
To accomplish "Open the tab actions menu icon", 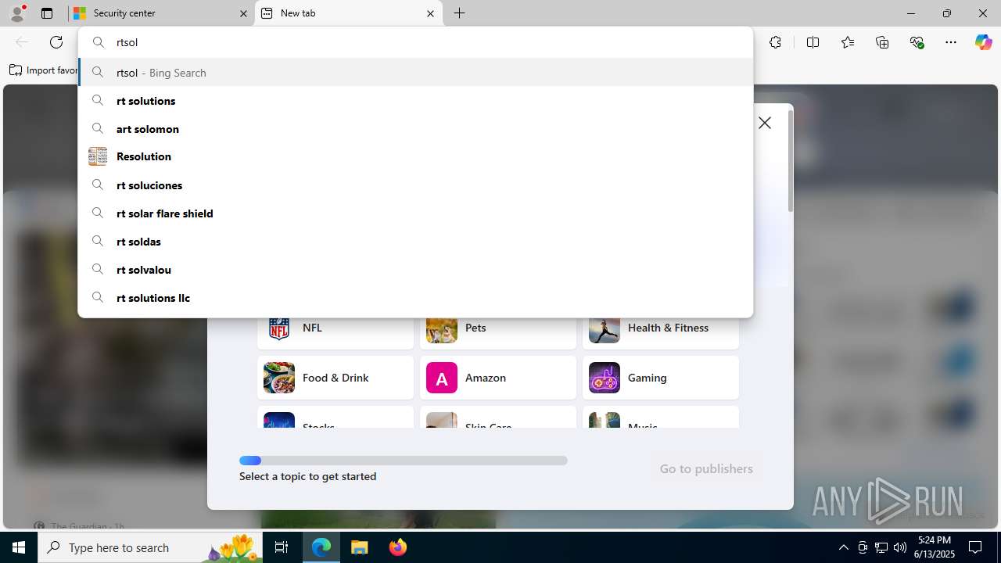I will [x=47, y=13].
